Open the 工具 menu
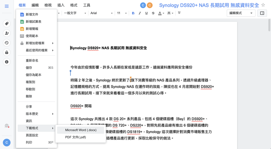Image resolution: width=271 pixels, height=149 pixels. pyautogui.click(x=87, y=5)
